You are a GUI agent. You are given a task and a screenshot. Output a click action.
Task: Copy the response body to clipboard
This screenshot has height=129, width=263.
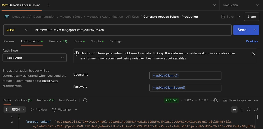point(242,110)
